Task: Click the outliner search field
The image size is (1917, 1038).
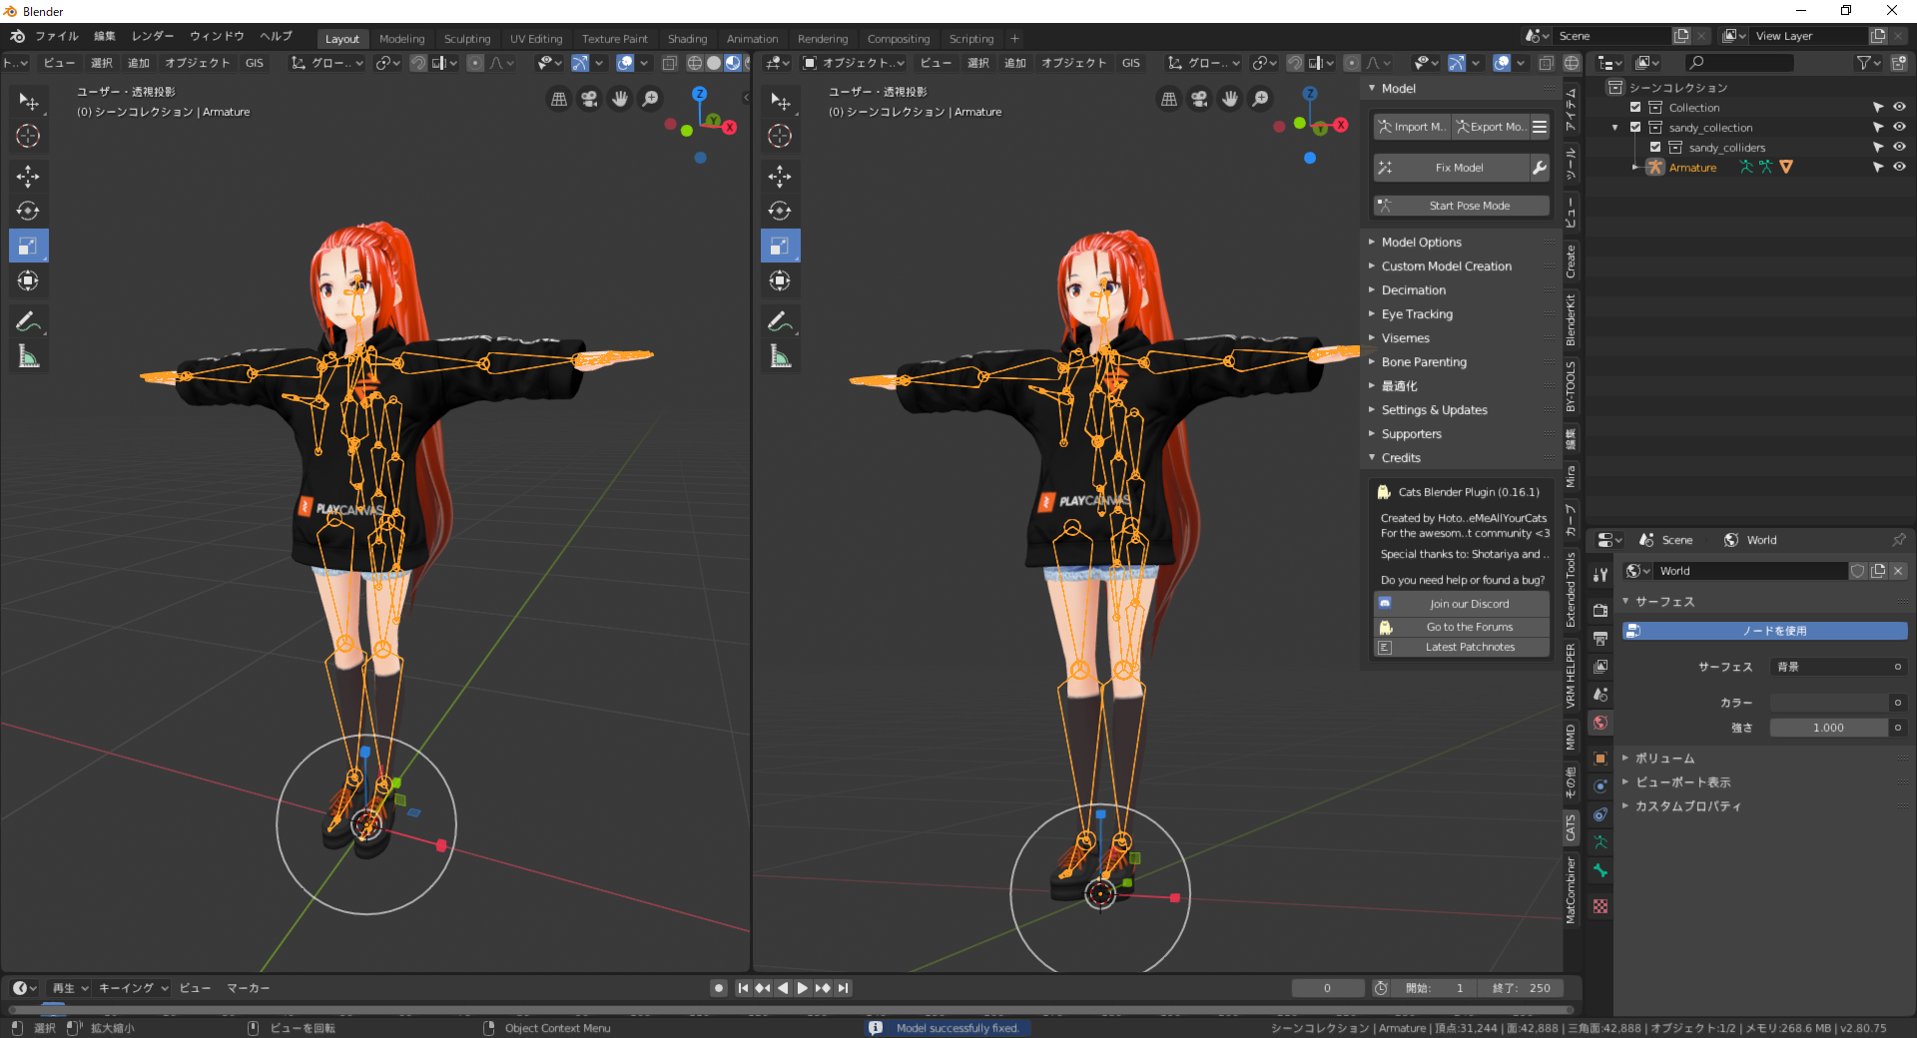Action: (x=1738, y=63)
